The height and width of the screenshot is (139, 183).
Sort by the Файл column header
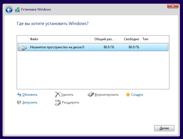pyautogui.click(x=59, y=39)
